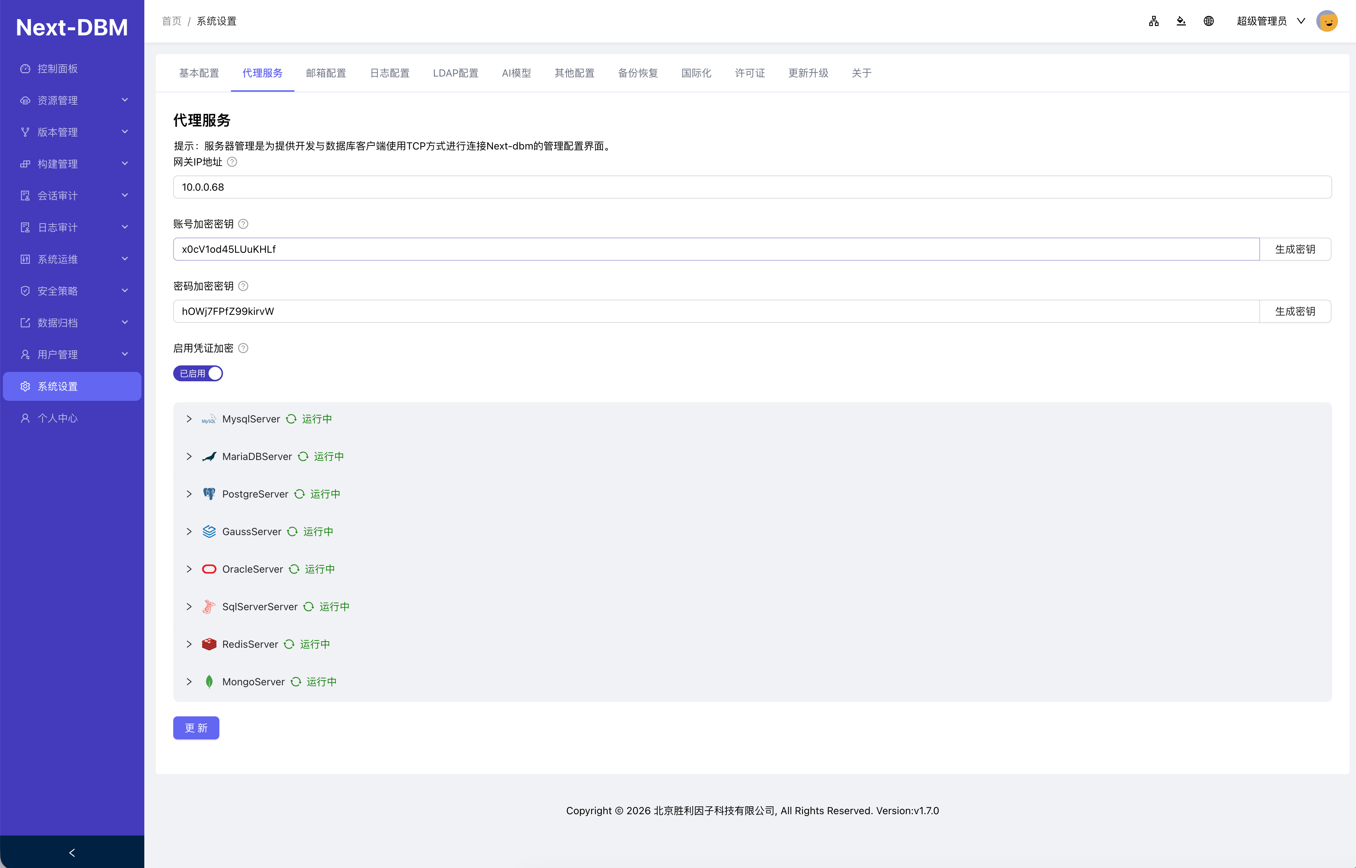Screen dimensions: 1356x868
Task: Go to 首页 breadcrumb link
Action: click(x=172, y=21)
